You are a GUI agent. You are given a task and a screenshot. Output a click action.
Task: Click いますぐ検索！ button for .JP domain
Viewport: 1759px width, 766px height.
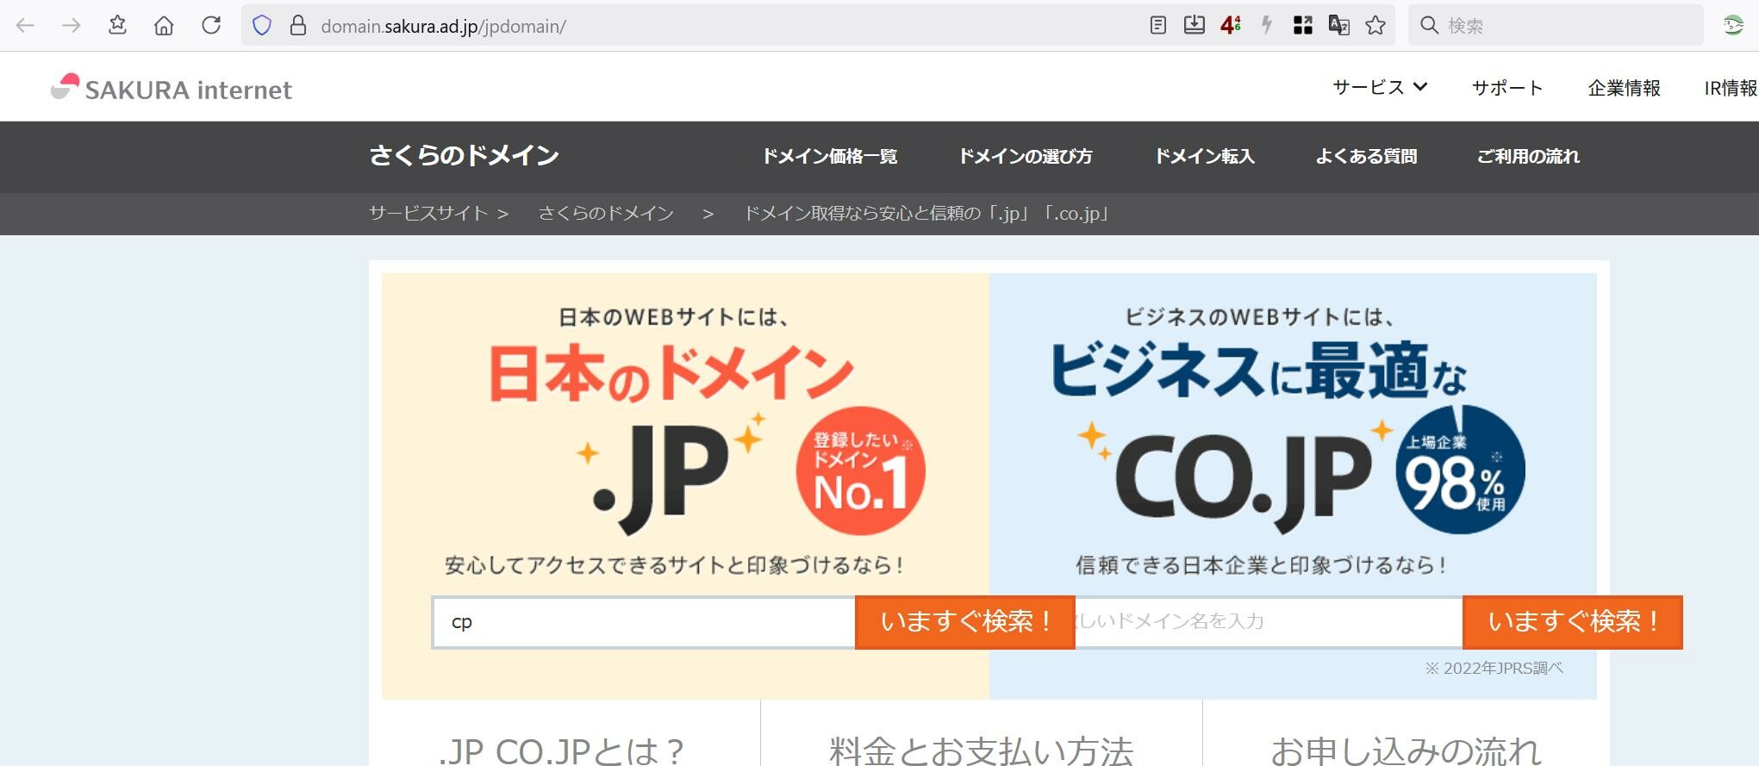(965, 622)
